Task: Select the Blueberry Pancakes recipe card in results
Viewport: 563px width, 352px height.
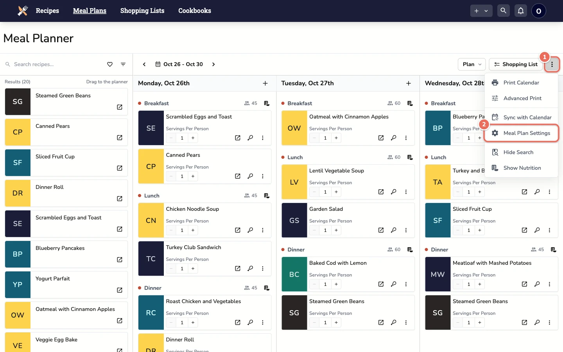Action: click(x=66, y=254)
